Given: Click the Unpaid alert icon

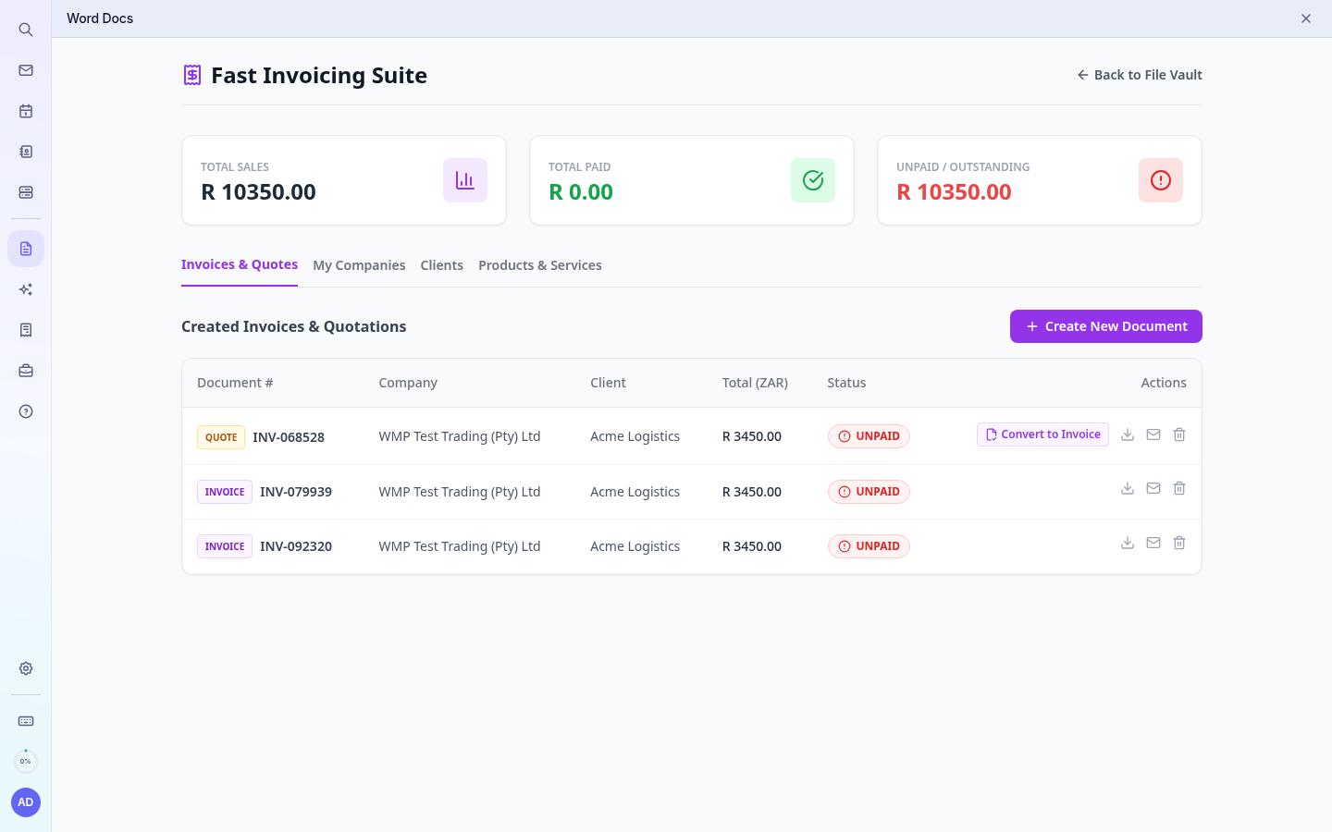Looking at the screenshot, I should pos(1161,180).
